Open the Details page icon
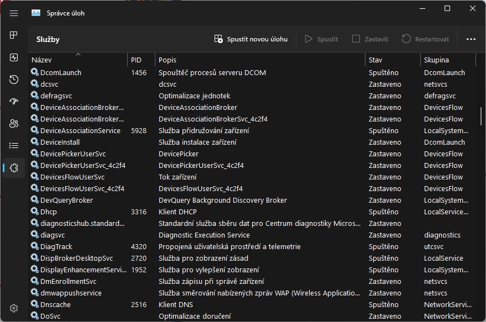486x322 pixels. coord(14,146)
